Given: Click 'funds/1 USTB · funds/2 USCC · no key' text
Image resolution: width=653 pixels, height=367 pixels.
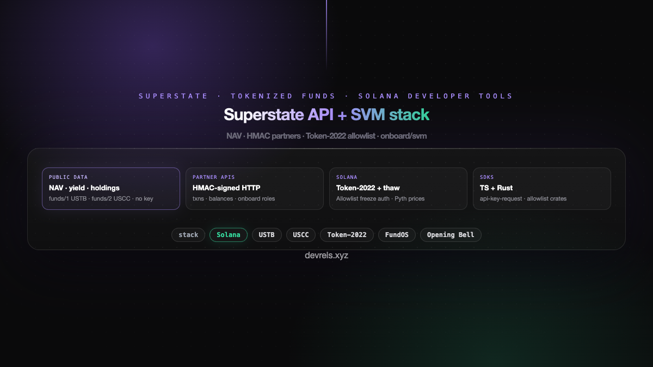Looking at the screenshot, I should [101, 198].
